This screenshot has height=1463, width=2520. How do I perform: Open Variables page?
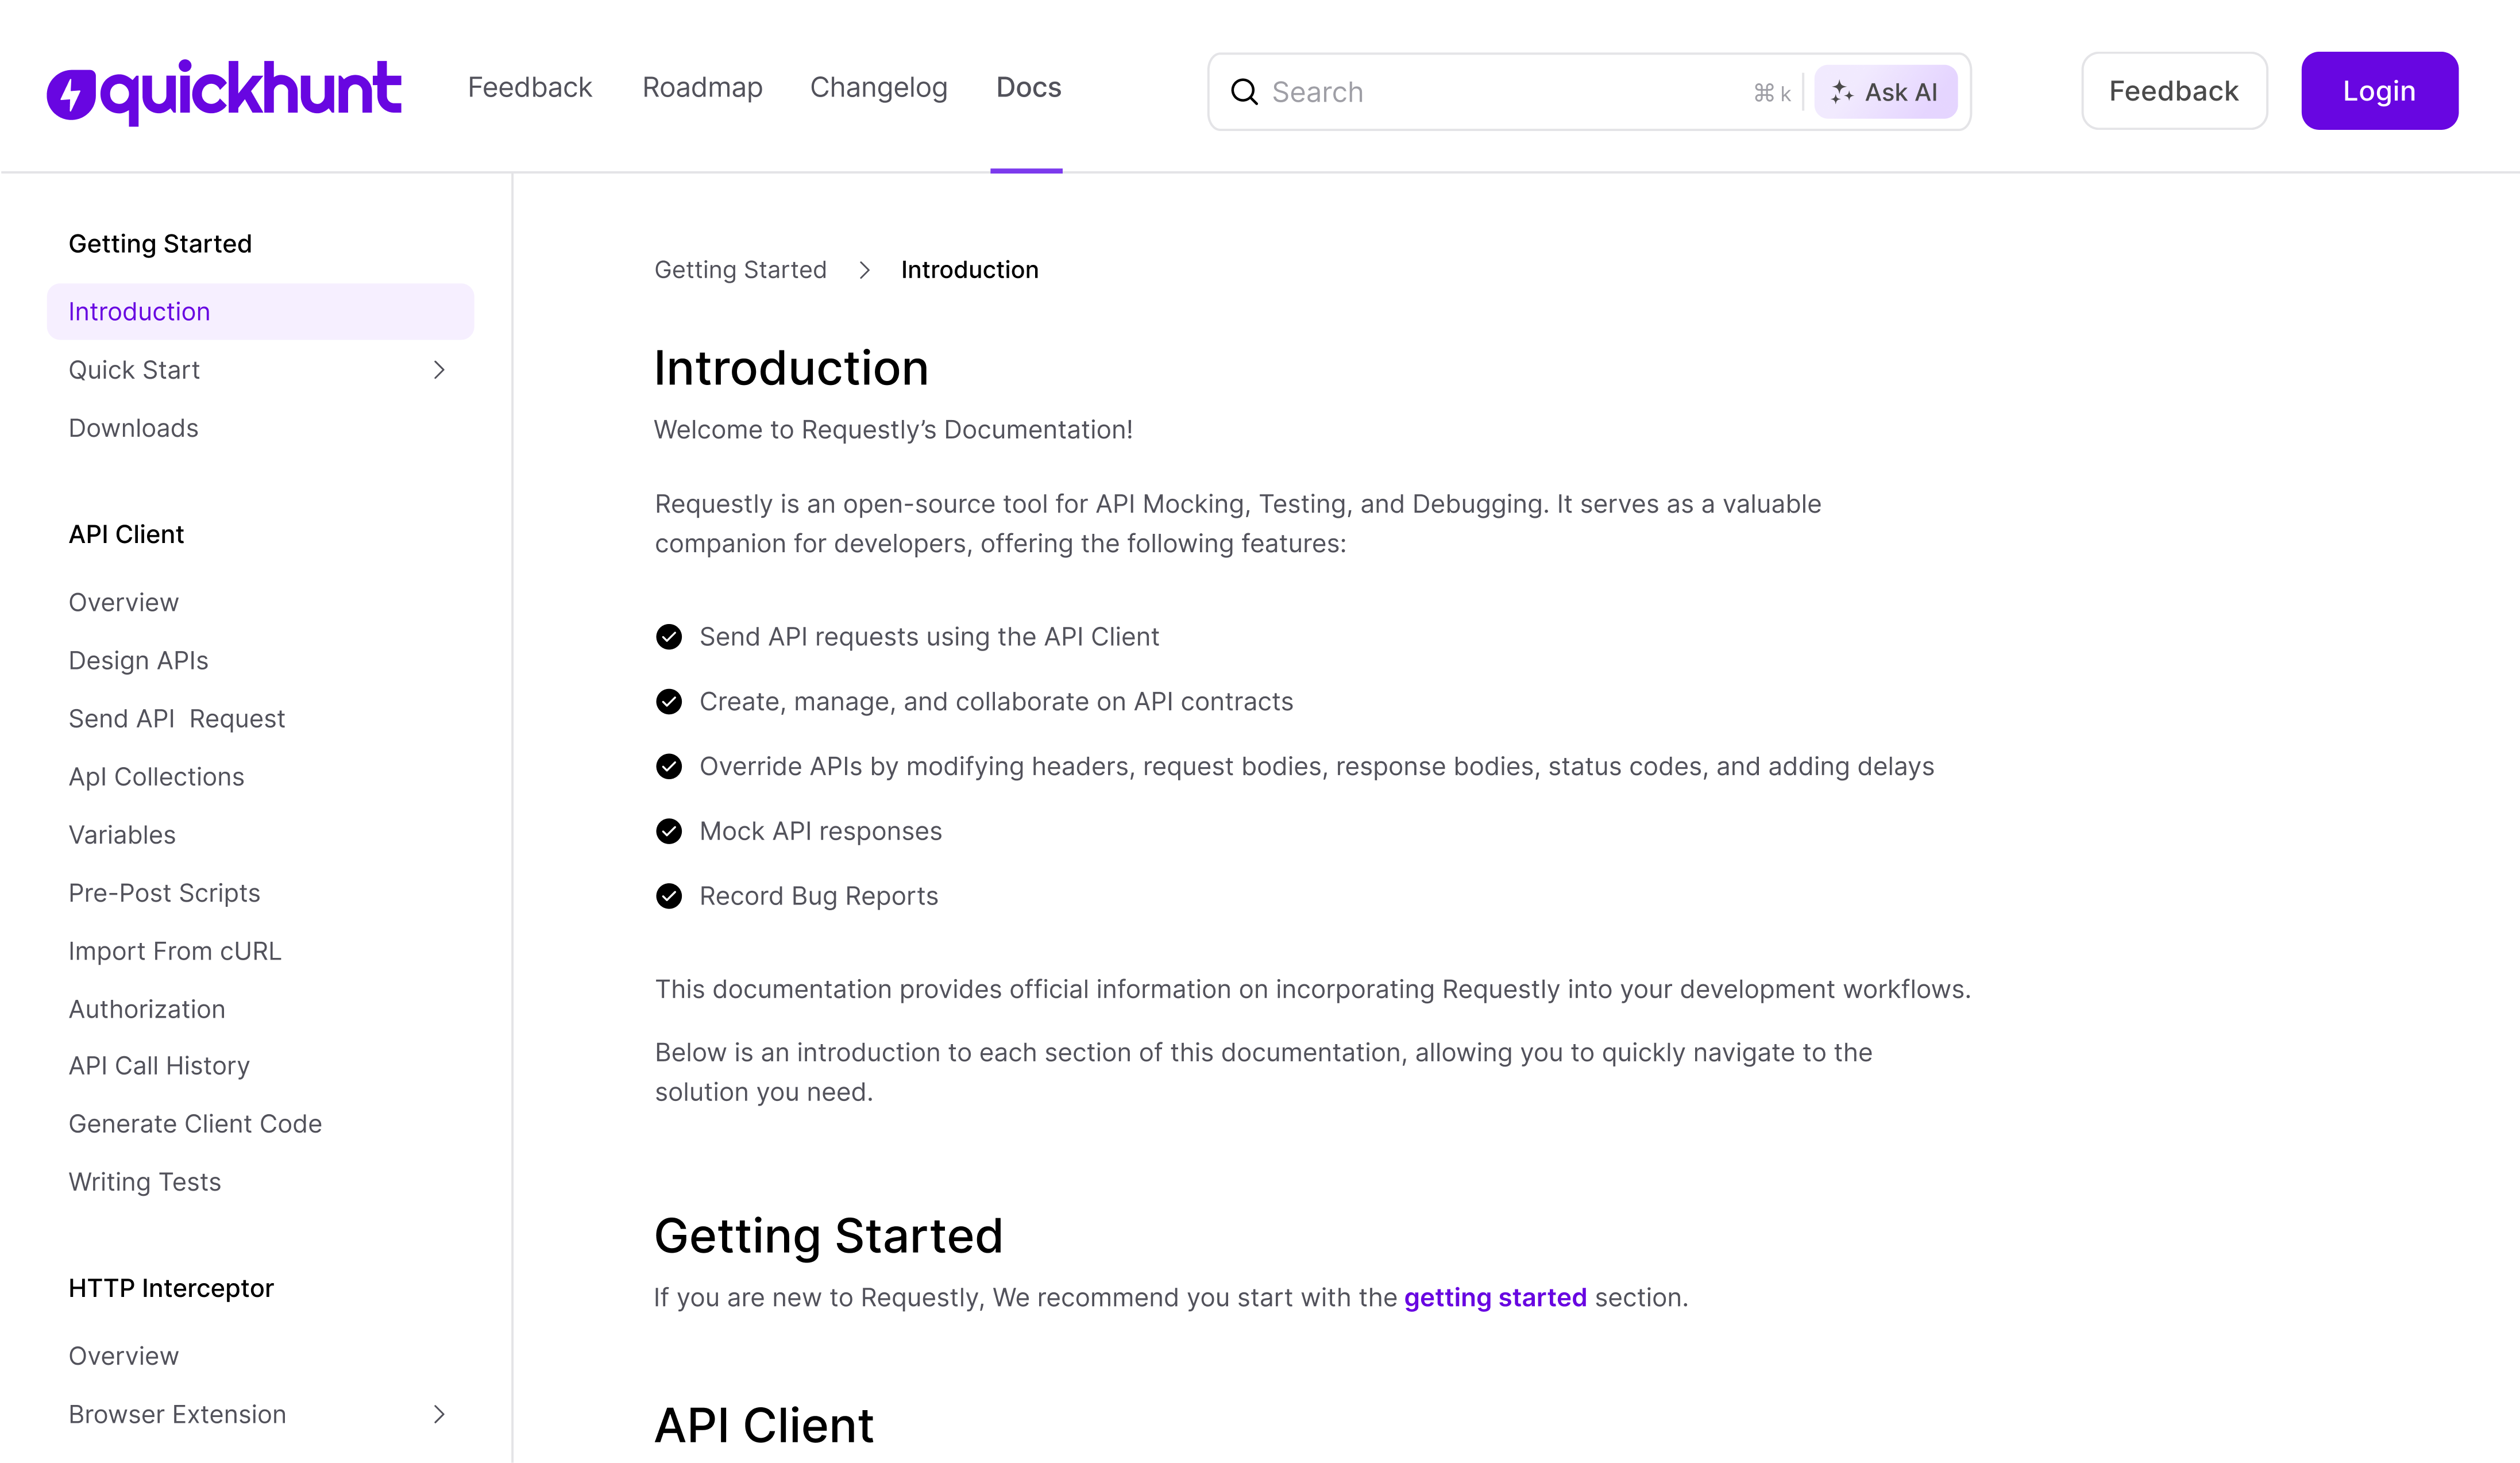(122, 834)
